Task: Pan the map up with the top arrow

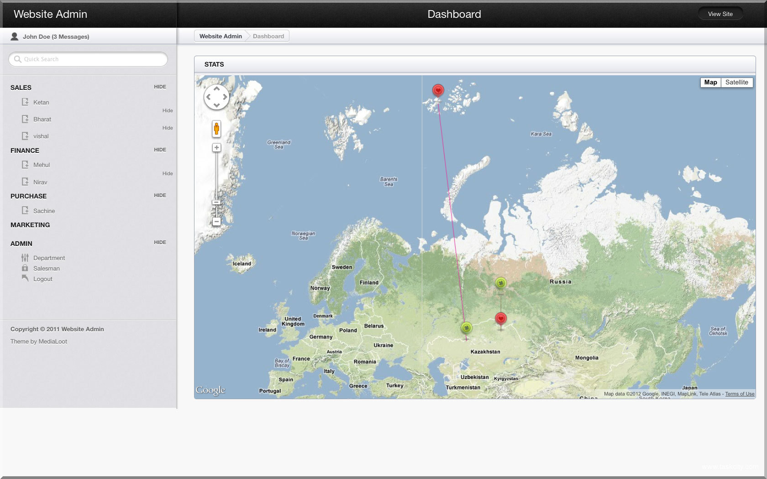Action: pyautogui.click(x=216, y=89)
